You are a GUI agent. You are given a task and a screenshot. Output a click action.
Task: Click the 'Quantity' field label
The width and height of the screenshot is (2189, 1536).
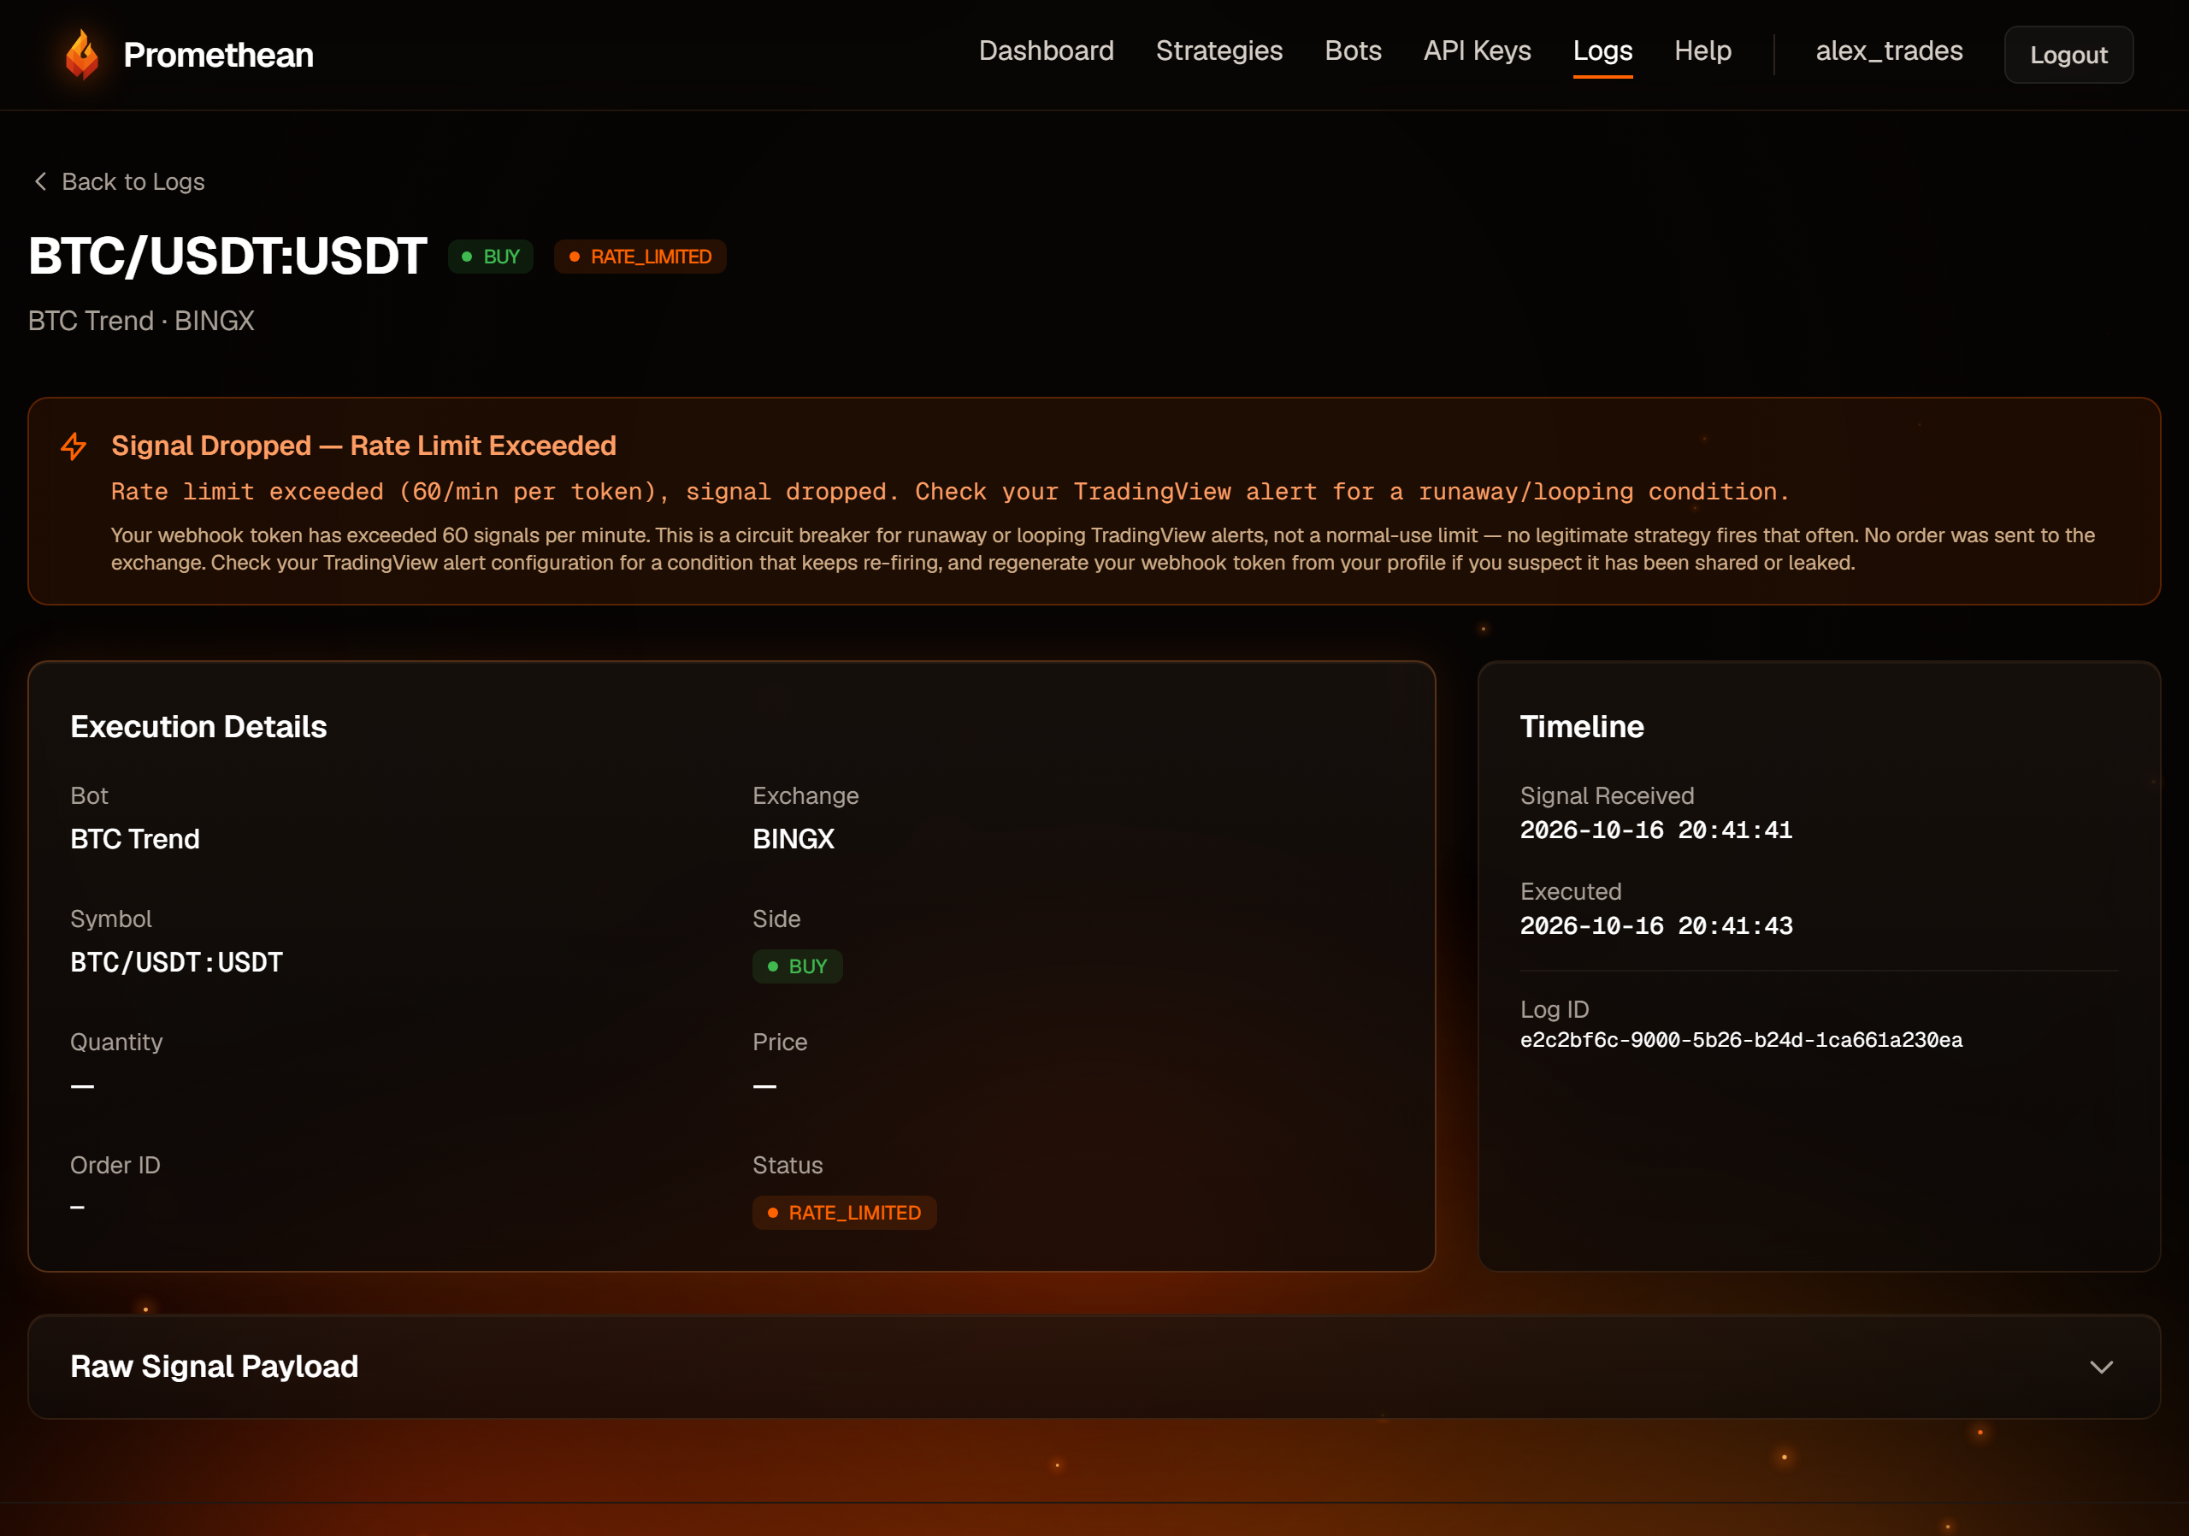116,1043
